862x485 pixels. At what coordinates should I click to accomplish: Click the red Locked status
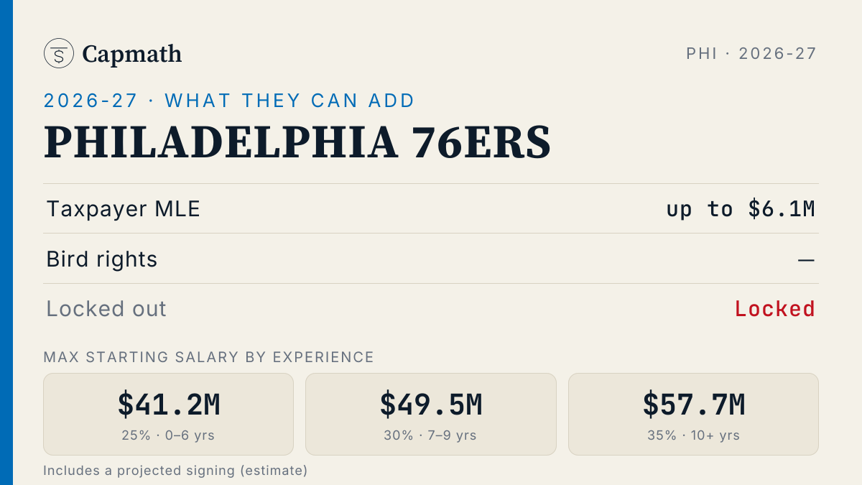point(775,309)
